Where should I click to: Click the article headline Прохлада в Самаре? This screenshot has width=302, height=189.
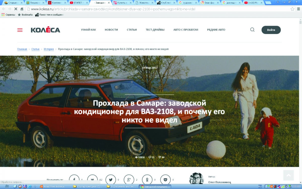[149, 111]
